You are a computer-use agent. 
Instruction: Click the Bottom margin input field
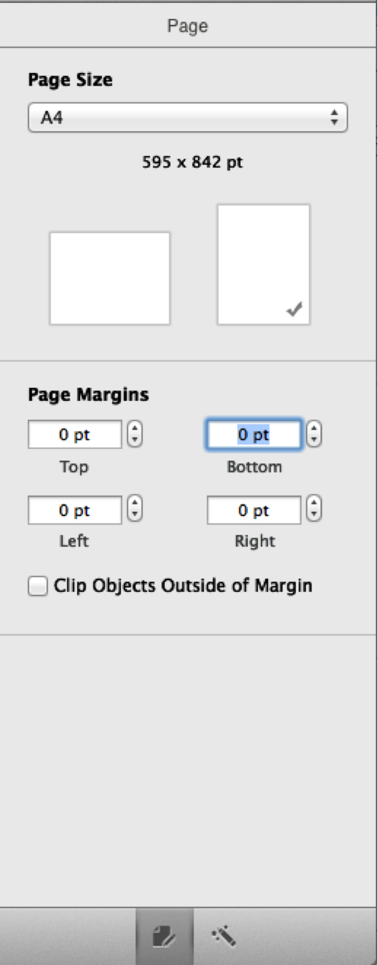tap(254, 435)
